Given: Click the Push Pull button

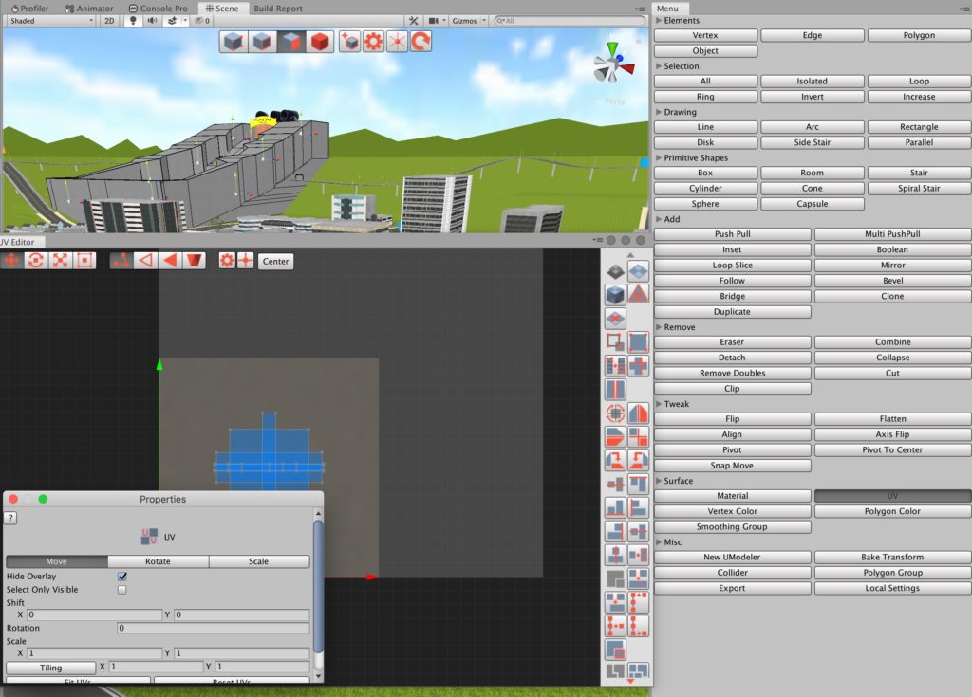Looking at the screenshot, I should (732, 234).
